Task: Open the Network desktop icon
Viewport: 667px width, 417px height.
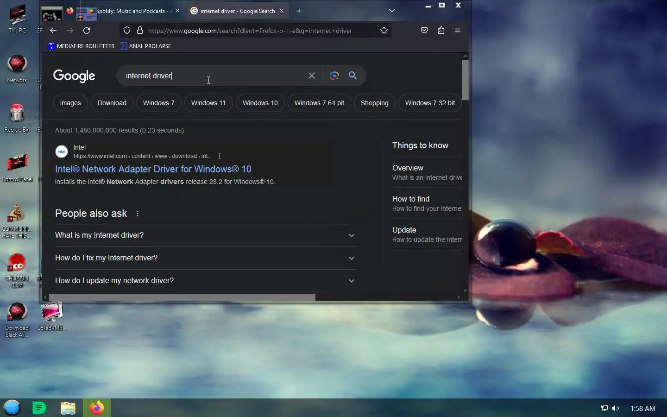Action: point(17,69)
